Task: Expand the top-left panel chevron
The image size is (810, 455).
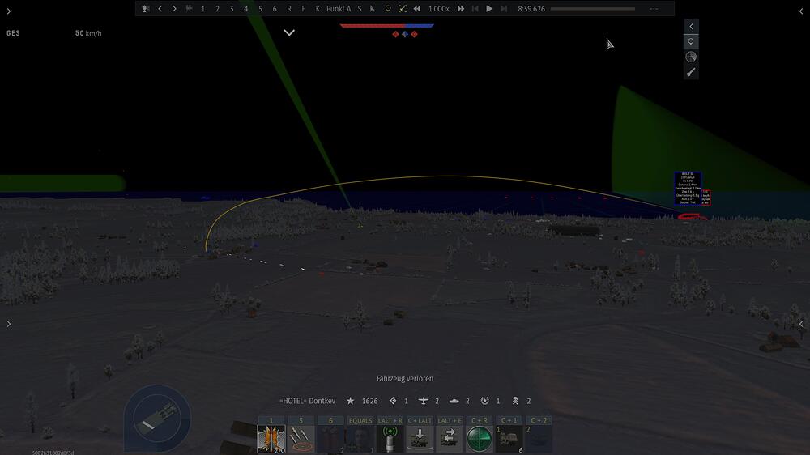Action: point(9,11)
